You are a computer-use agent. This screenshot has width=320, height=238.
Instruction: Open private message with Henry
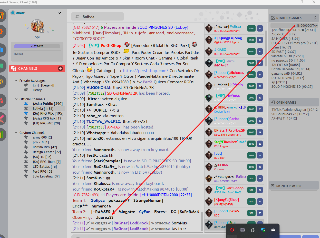[x=37, y=90]
